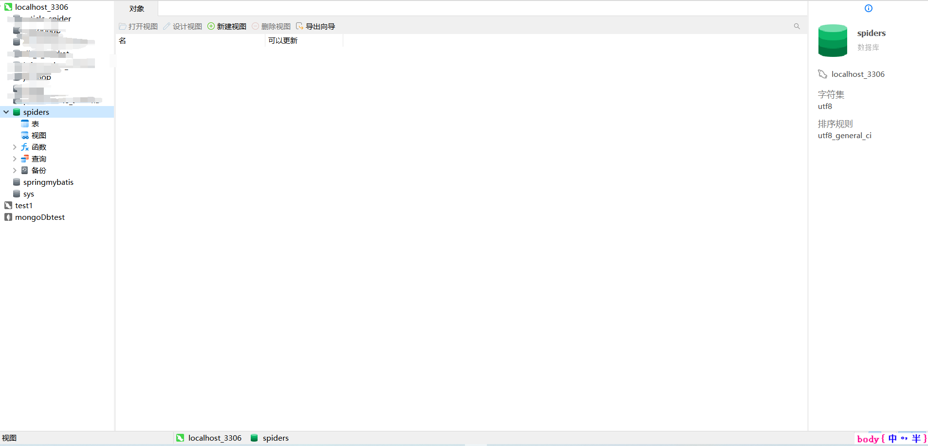928x446 pixels.
Task: Click the table icon beside 表
Action: (25, 124)
